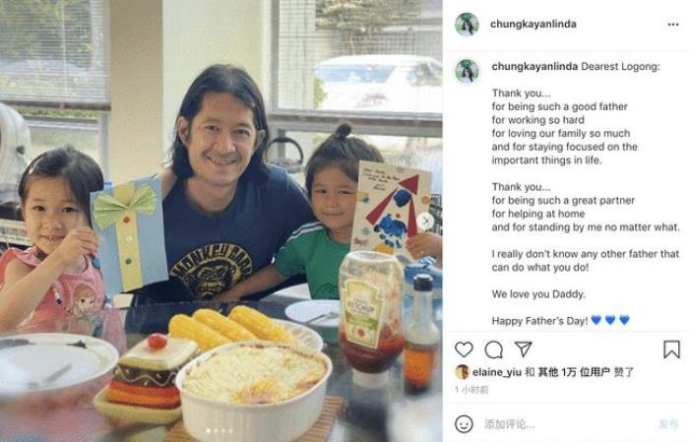Image resolution: width=689 pixels, height=442 pixels.
Task: Open elaine_yiu profile from likes line
Action: (497, 372)
